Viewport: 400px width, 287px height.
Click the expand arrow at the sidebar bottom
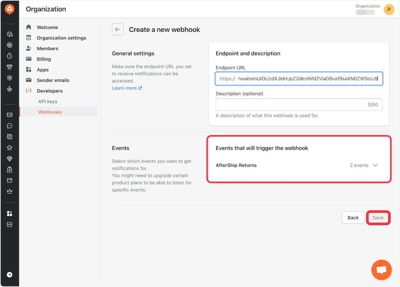pos(9,274)
